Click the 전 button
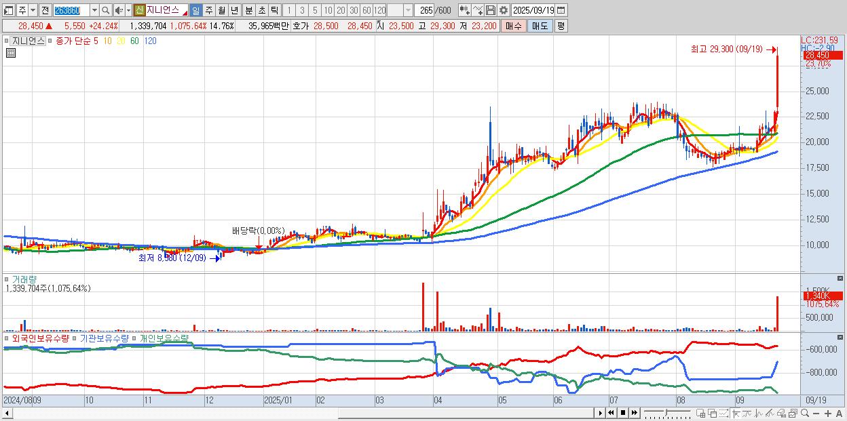This screenshot has width=847, height=421. [x=44, y=10]
